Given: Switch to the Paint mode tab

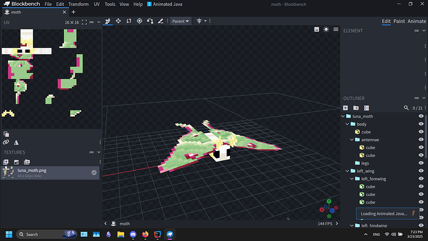Looking at the screenshot, I should (399, 21).
